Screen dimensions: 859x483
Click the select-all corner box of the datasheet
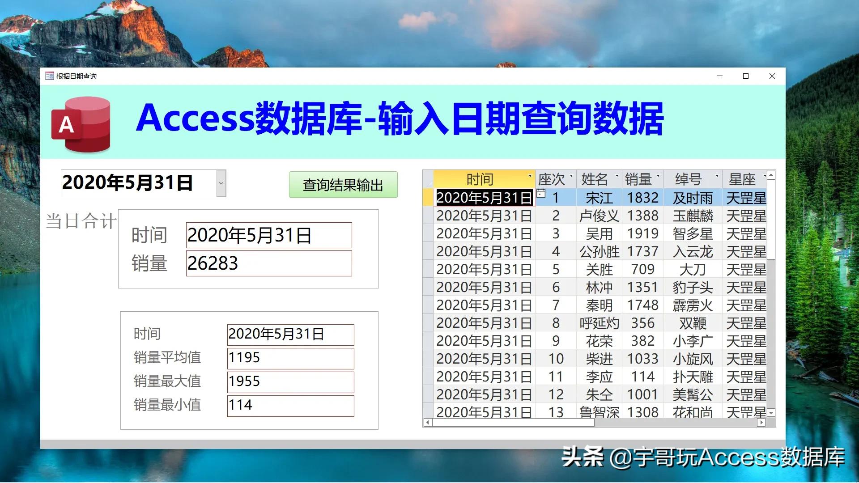pos(428,179)
